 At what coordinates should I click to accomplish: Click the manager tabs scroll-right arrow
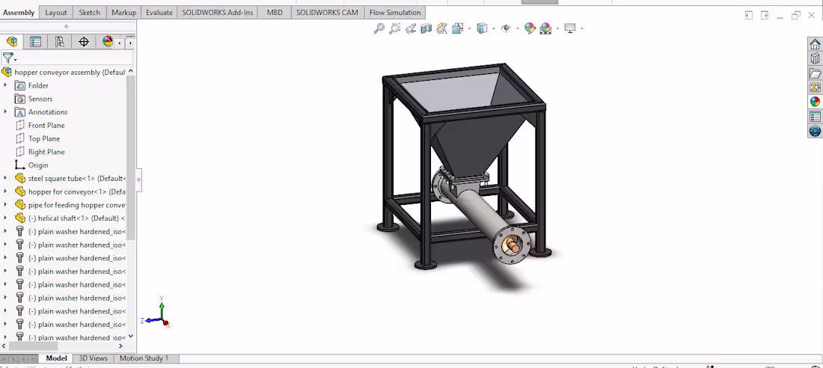click(x=130, y=43)
